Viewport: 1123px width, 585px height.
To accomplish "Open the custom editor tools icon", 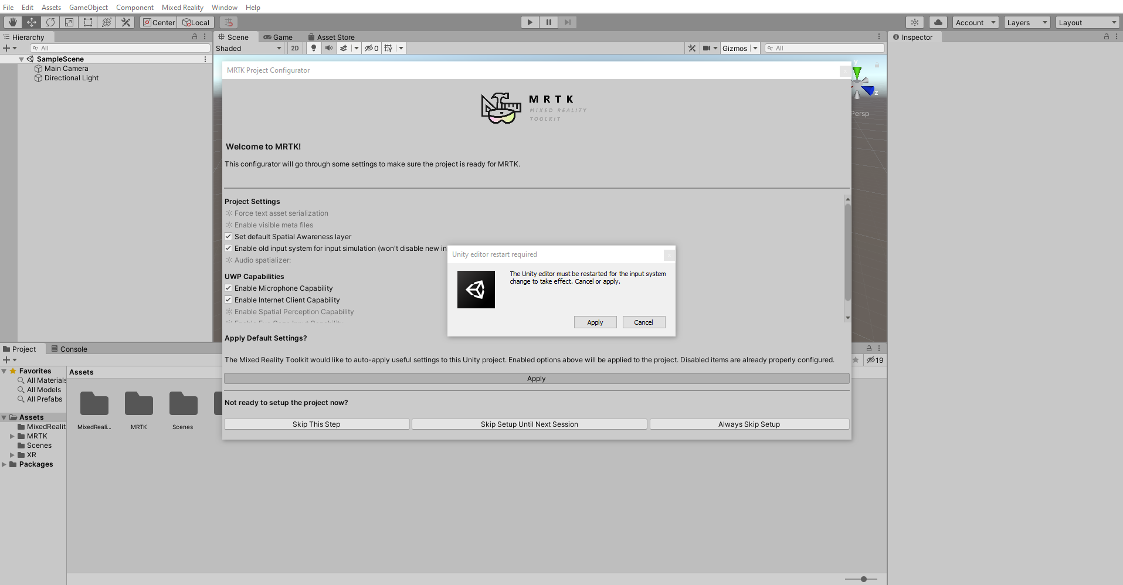I will coord(125,22).
